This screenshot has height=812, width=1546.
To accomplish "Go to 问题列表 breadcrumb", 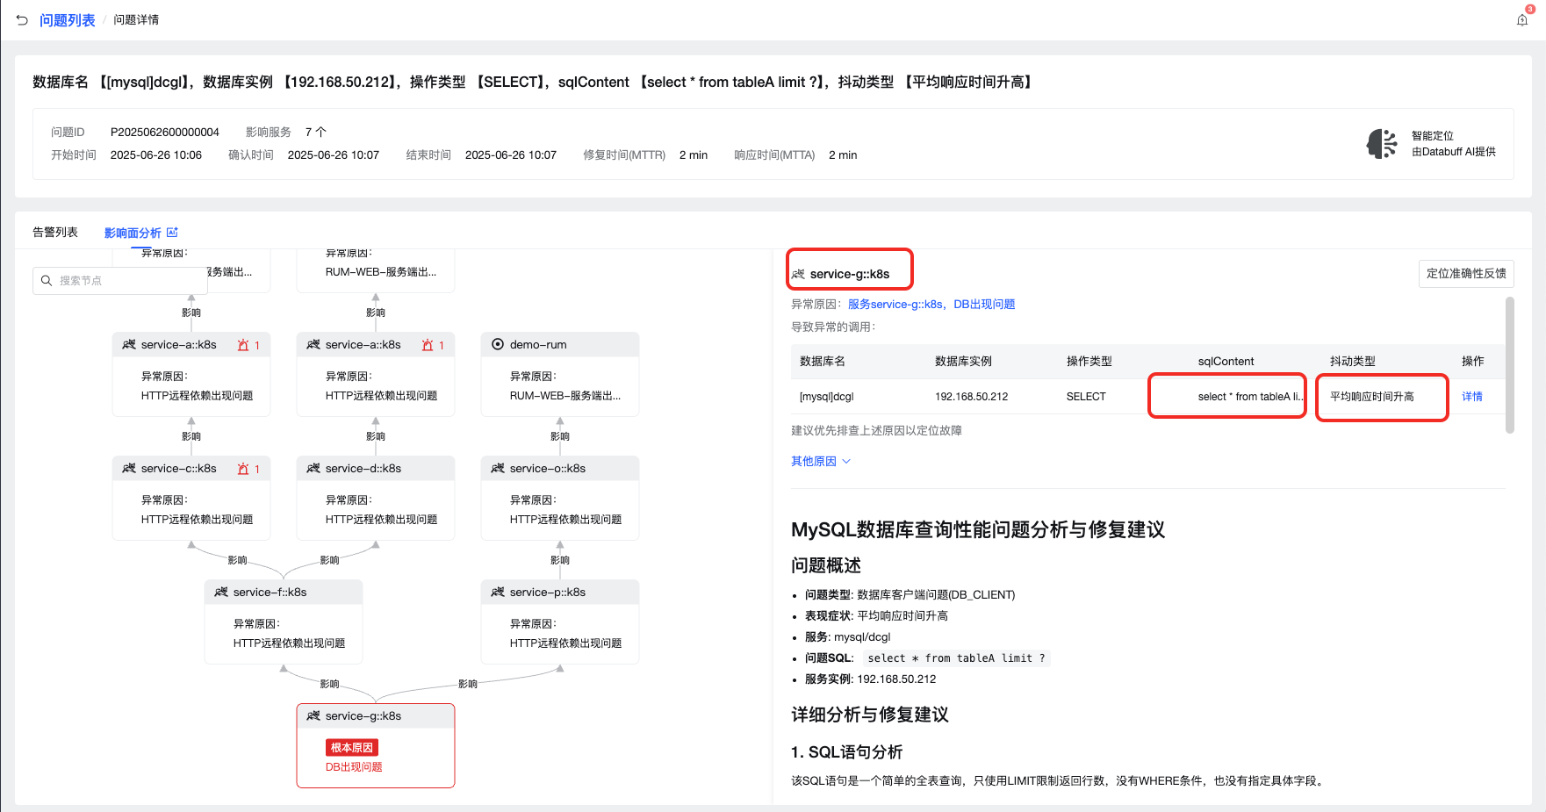I will pos(67,20).
